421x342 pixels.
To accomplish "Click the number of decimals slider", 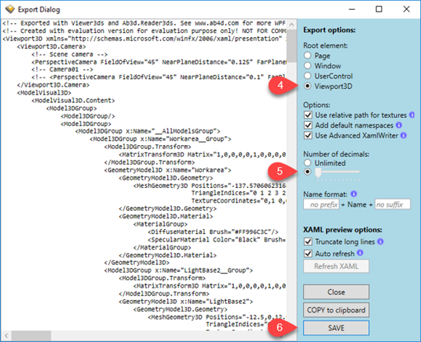I will [x=339, y=172].
